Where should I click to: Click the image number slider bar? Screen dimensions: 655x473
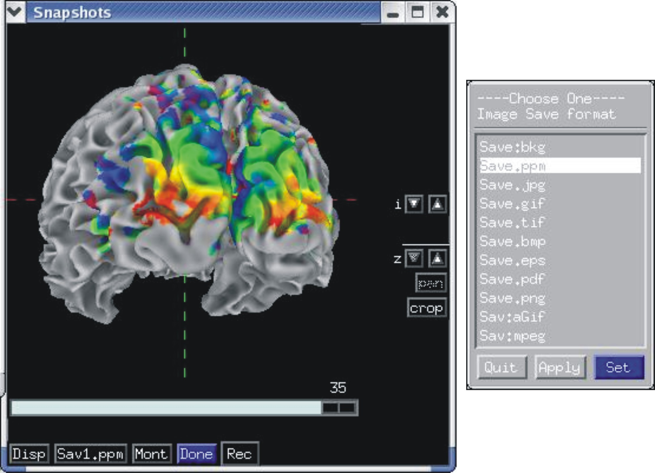[x=166, y=408]
